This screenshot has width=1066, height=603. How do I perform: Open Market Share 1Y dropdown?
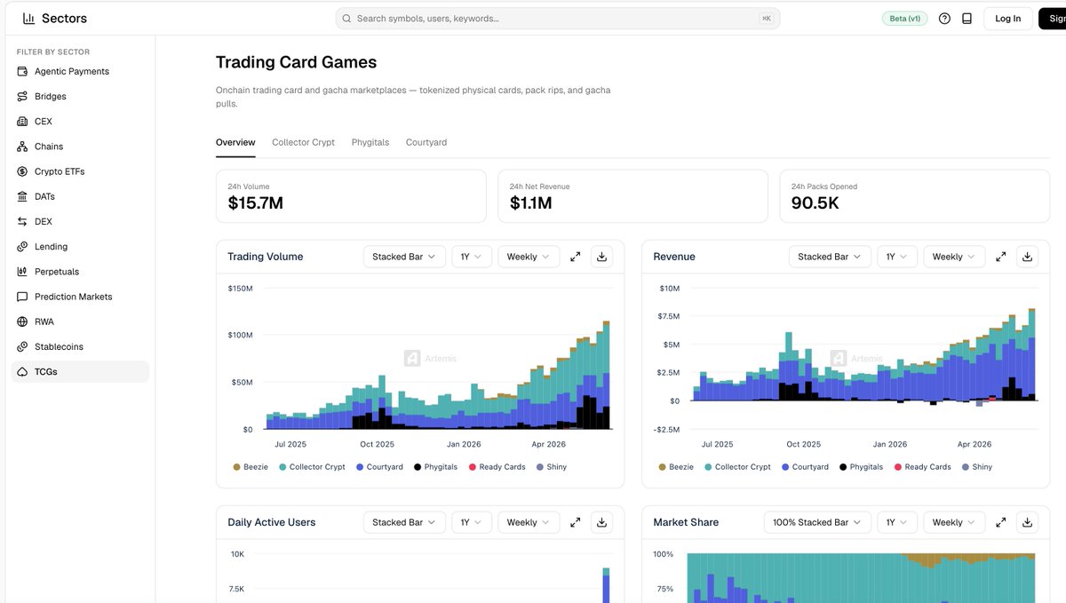897,522
